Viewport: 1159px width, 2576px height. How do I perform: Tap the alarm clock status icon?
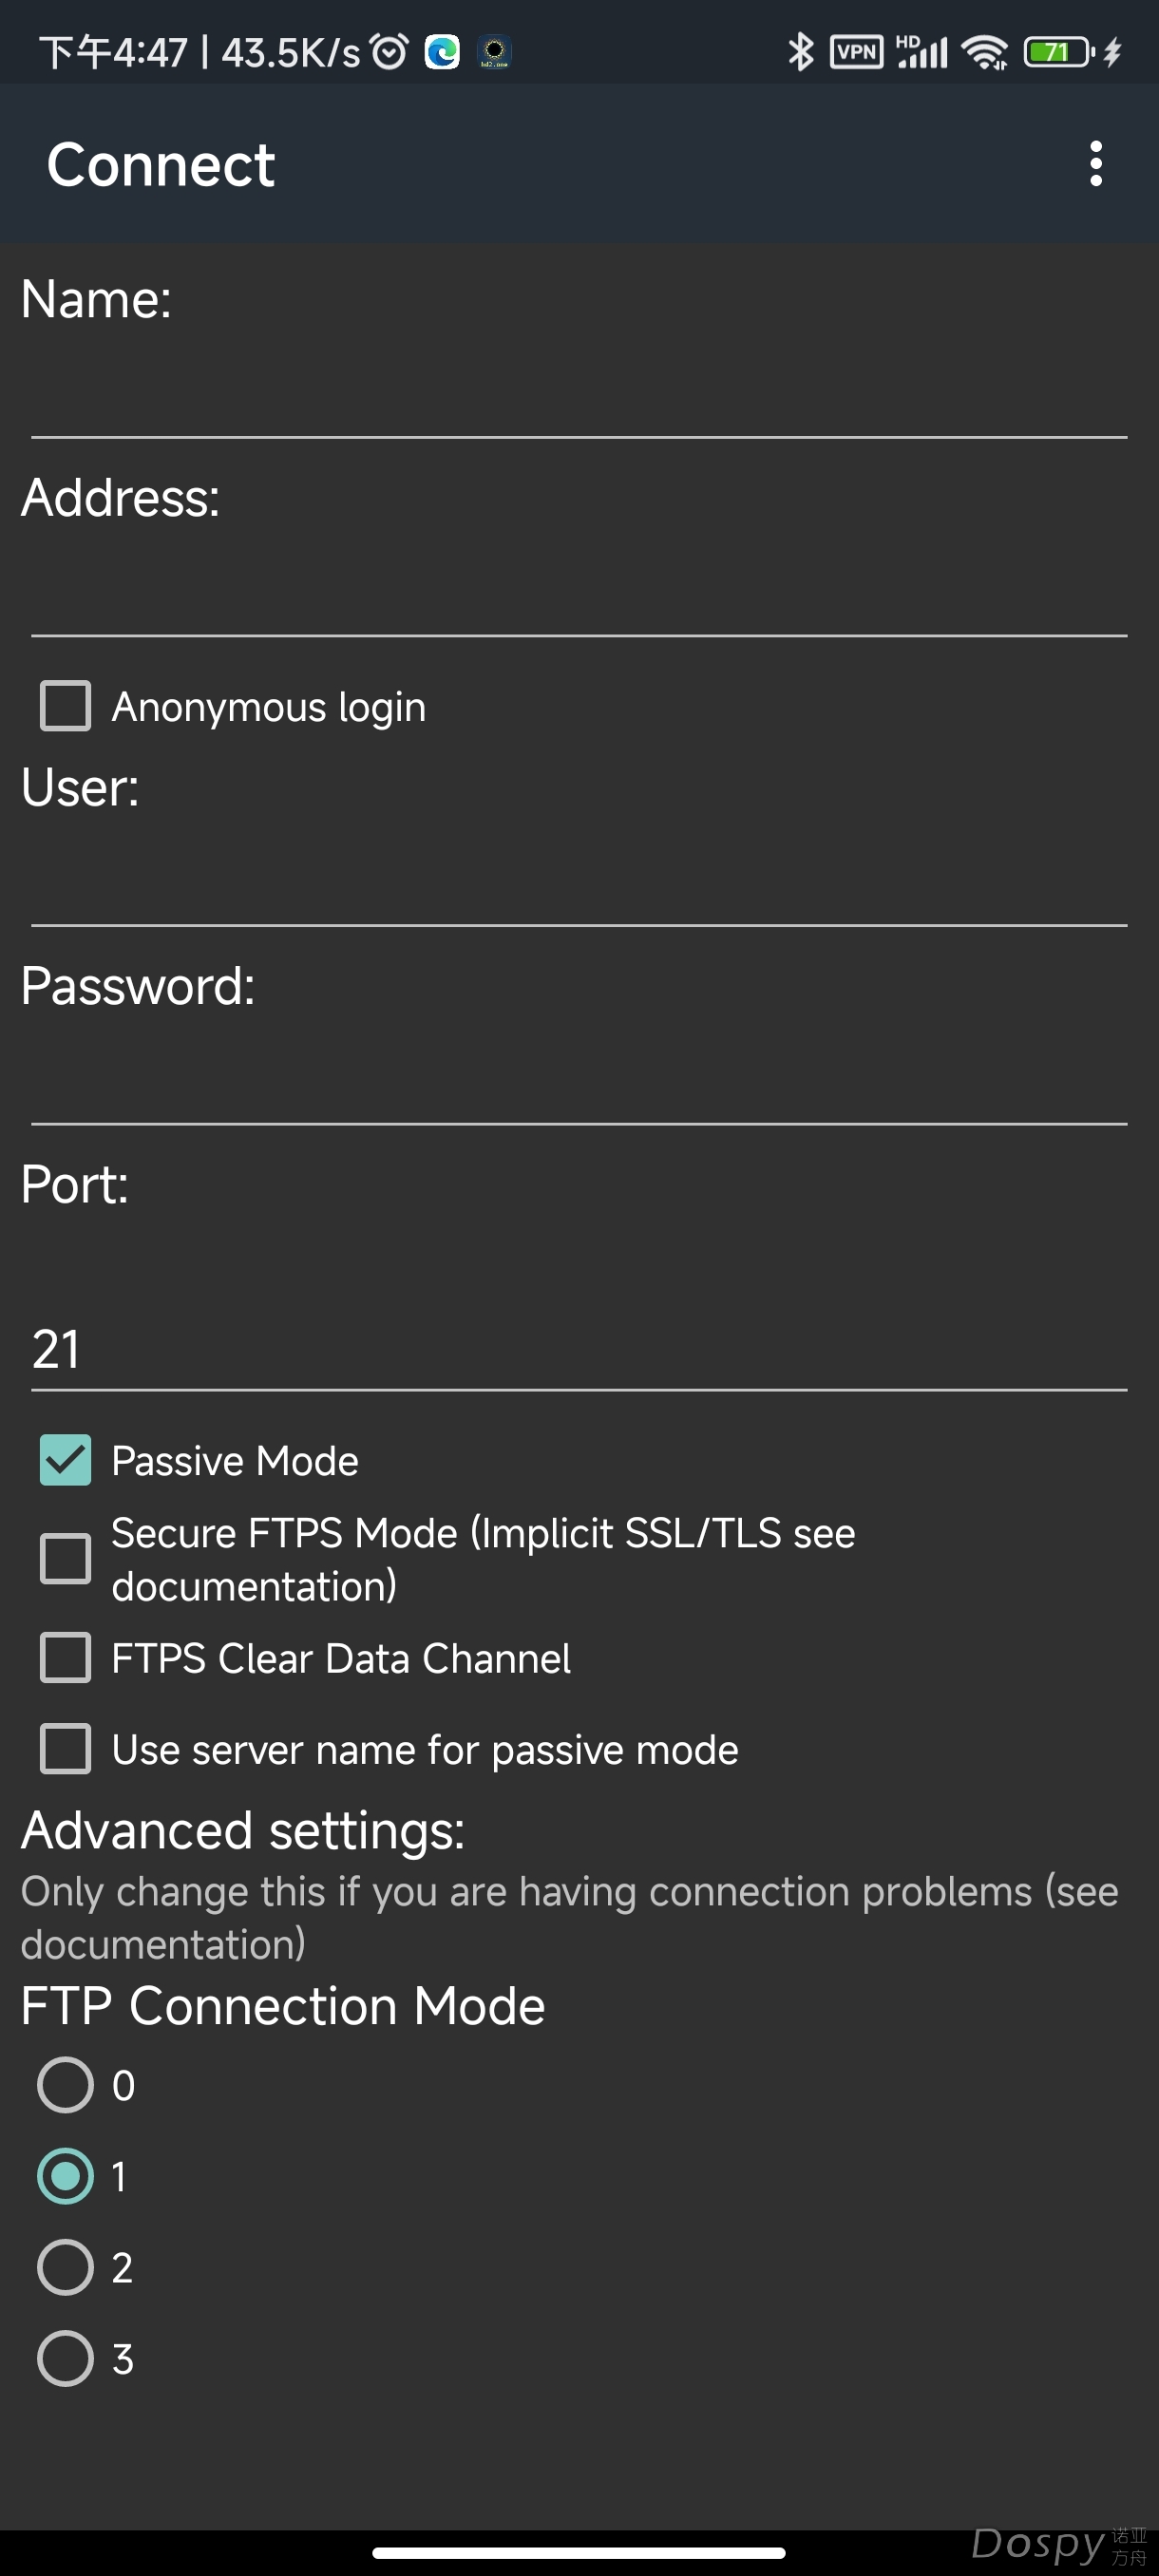tap(390, 51)
